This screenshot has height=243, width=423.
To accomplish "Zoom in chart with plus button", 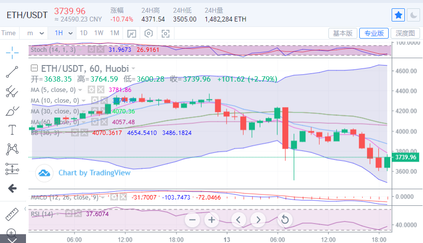I will coord(212,220).
